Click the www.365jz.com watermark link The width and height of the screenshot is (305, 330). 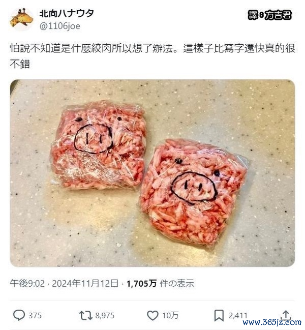[x=272, y=322]
